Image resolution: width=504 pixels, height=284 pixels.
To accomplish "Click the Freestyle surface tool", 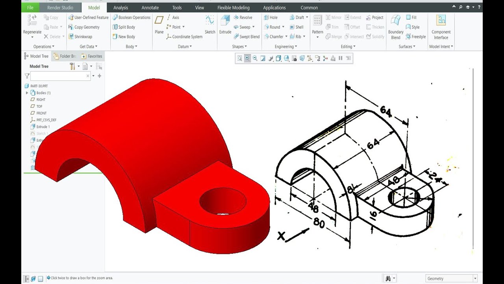I will click(x=415, y=37).
